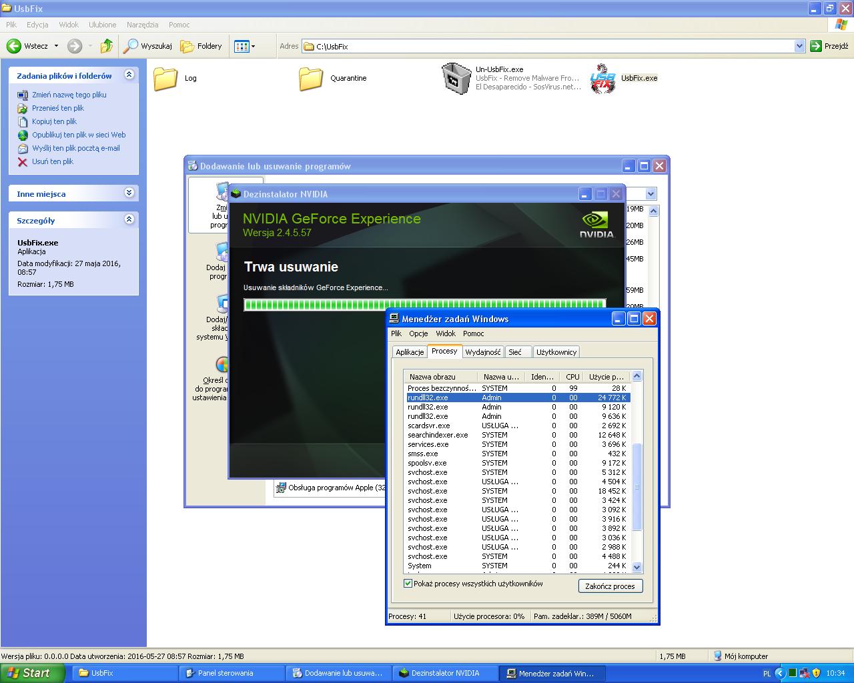Open the Wyszukaj search tool
The image size is (854, 683).
pyautogui.click(x=147, y=46)
